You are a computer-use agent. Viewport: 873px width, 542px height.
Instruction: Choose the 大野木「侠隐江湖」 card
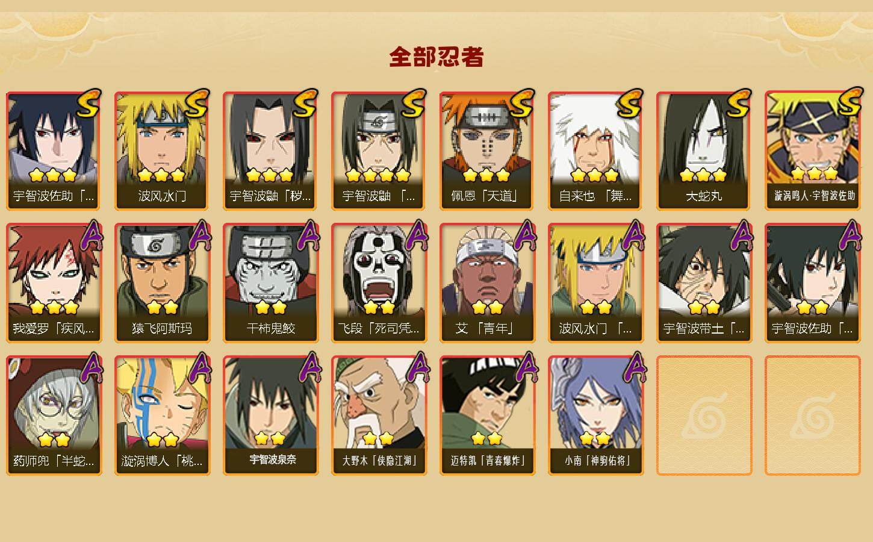point(379,416)
